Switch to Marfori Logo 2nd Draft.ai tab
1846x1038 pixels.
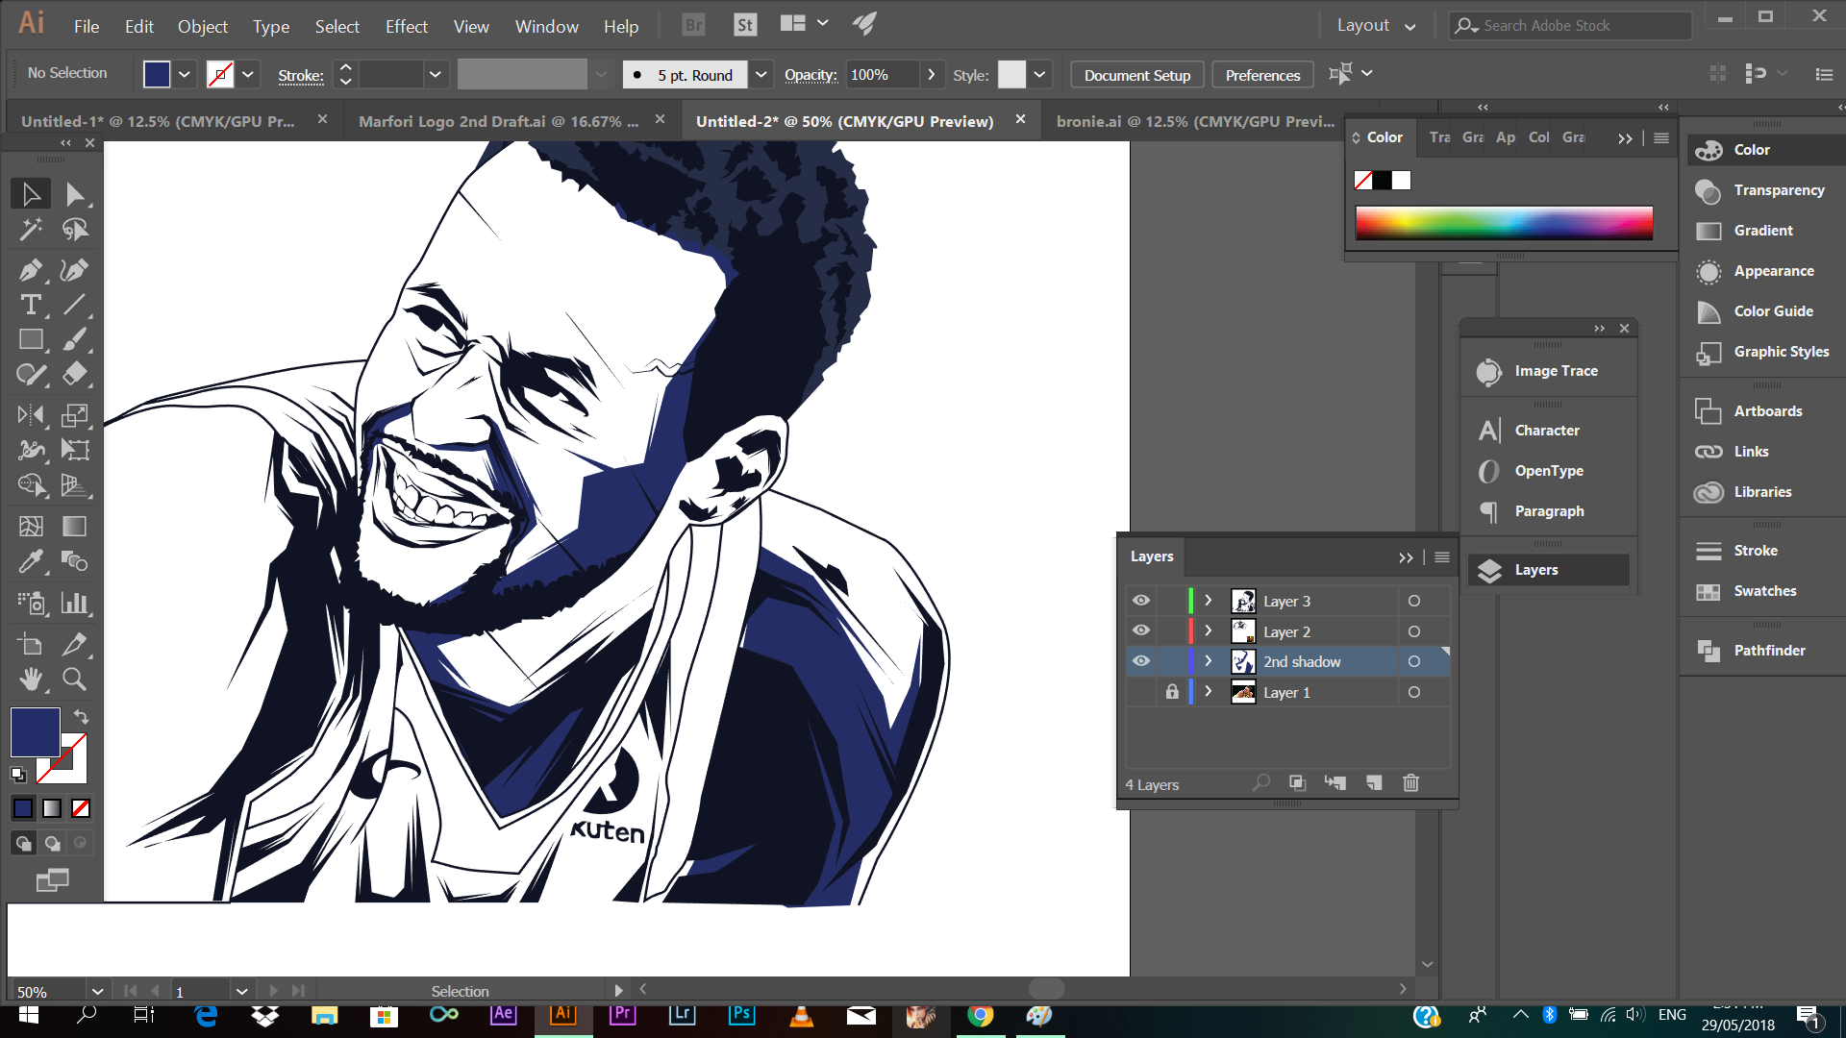point(498,121)
